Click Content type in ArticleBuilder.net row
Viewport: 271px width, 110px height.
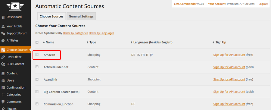coord(93,67)
